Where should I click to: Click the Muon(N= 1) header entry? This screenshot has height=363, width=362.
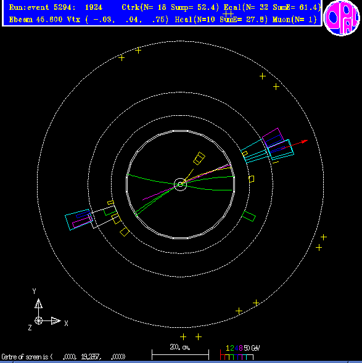295,20
